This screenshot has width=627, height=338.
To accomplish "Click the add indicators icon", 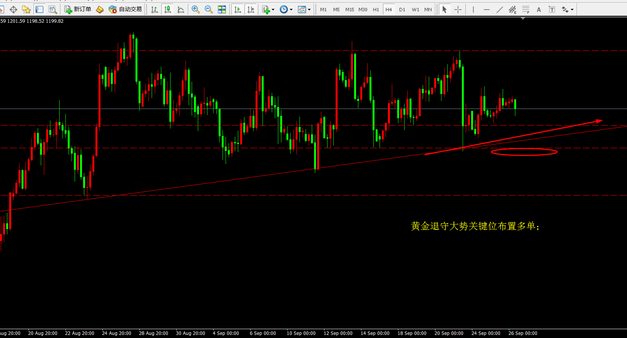I will click(x=266, y=9).
